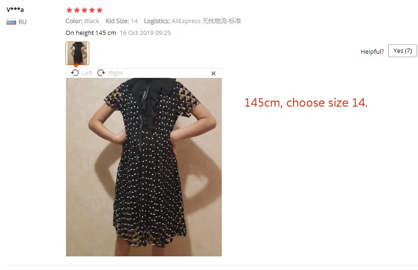Click reviewer name V***a
418x270 pixels.
pyautogui.click(x=15, y=9)
